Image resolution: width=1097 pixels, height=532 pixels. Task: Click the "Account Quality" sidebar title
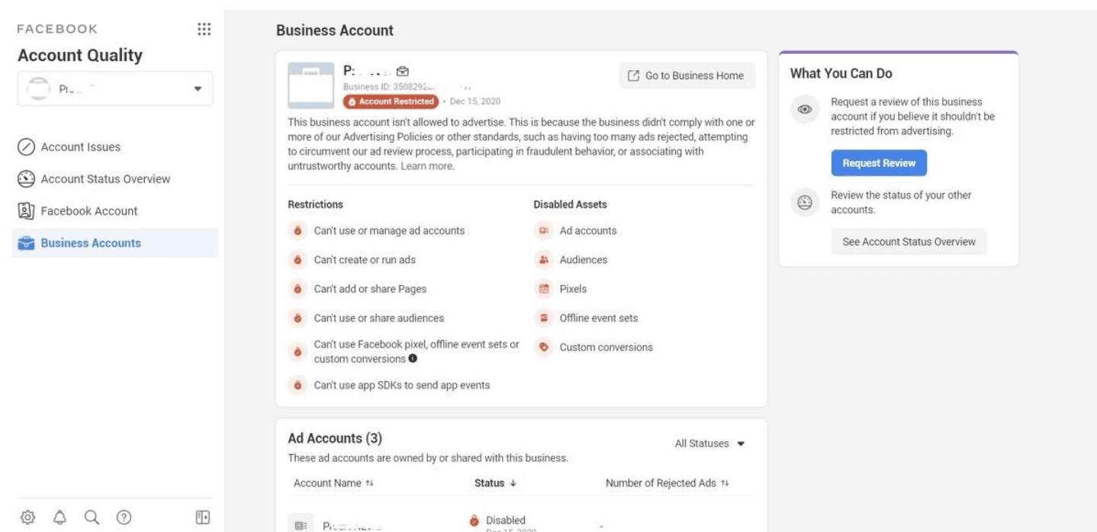[x=80, y=56]
